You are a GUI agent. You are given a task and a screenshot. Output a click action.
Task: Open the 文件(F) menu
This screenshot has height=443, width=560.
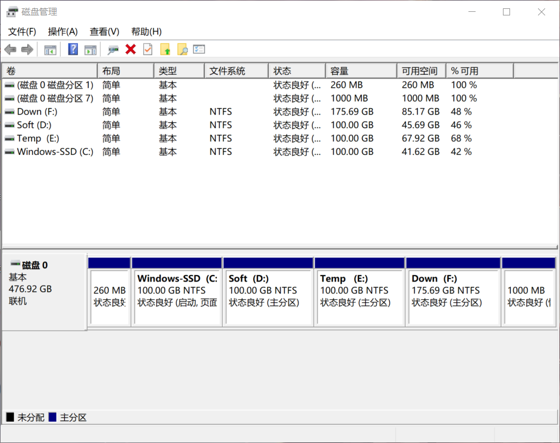click(22, 31)
